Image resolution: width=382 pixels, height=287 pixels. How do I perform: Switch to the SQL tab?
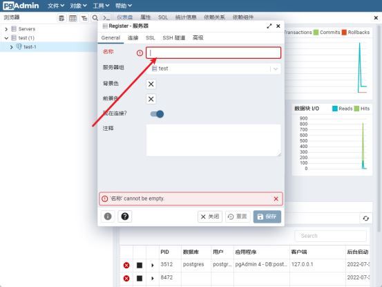coord(163,17)
